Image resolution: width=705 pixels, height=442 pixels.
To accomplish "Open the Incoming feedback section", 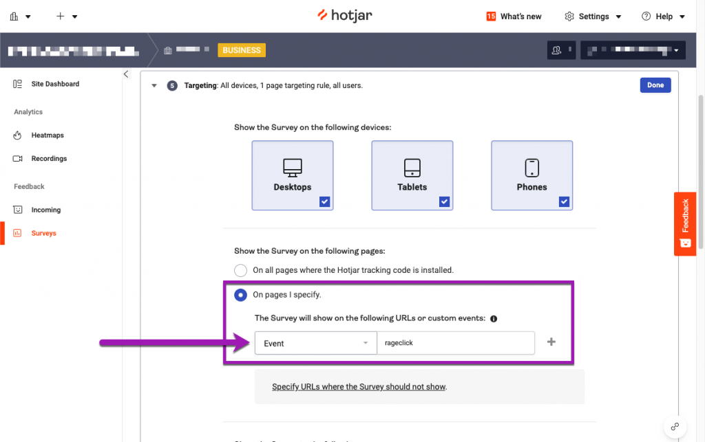I will (45, 210).
